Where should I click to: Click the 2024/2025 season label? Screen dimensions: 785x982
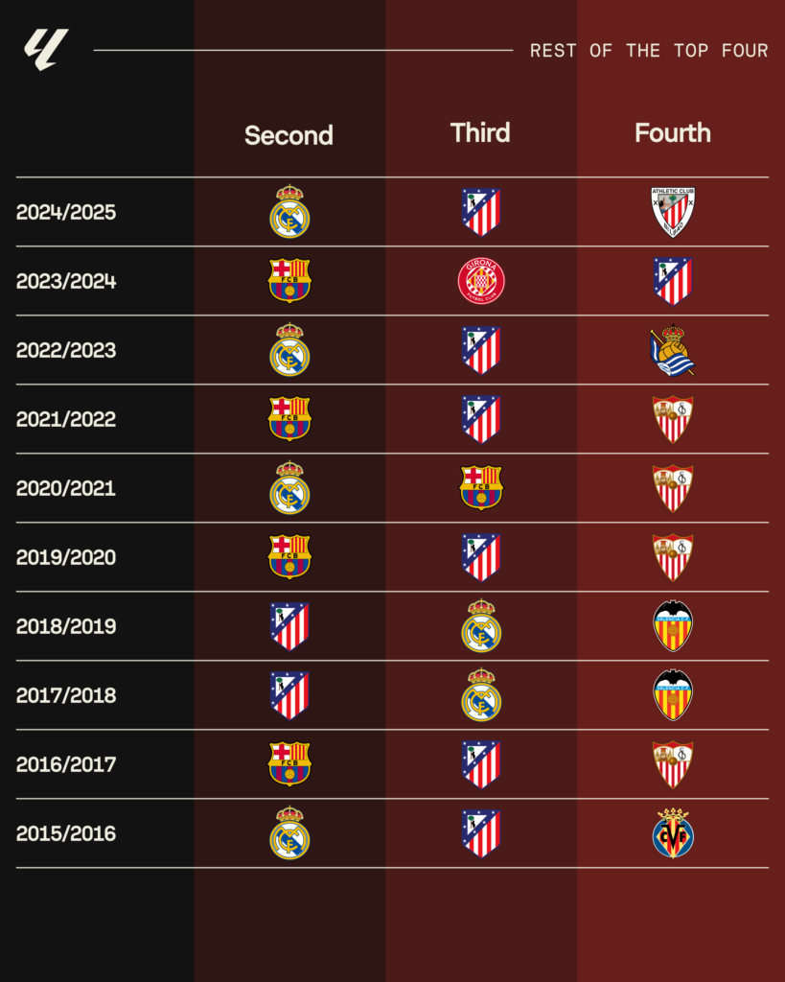[x=66, y=212]
